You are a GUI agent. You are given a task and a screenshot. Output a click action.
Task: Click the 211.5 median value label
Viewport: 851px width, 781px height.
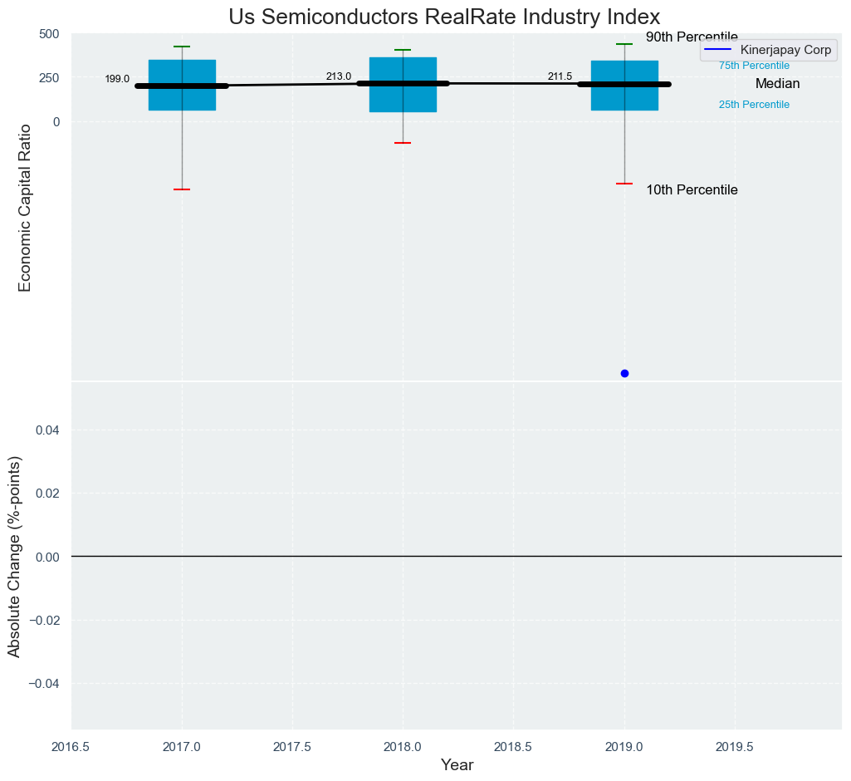point(560,76)
